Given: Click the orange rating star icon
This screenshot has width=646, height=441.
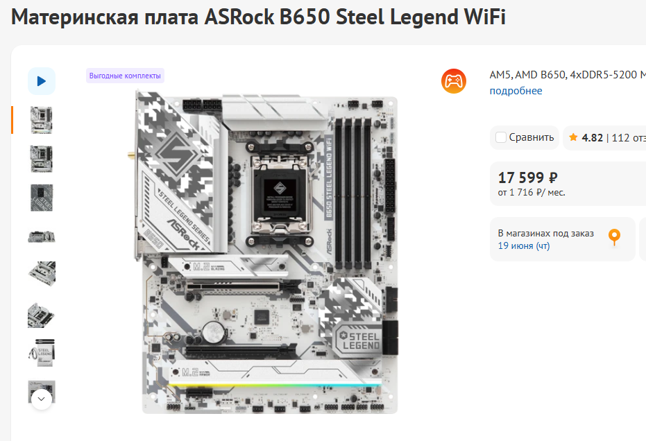Looking at the screenshot, I should (x=573, y=137).
